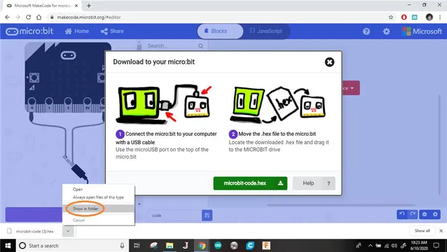Open the settings gear menu
447x252 pixels.
pyautogui.click(x=386, y=31)
